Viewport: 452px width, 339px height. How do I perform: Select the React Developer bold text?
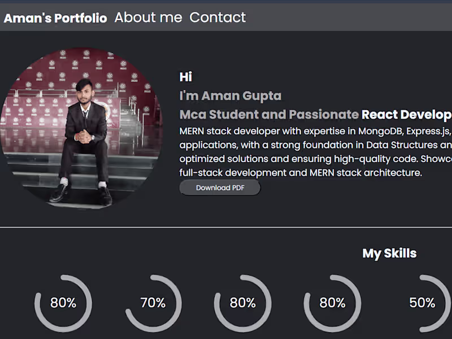click(407, 114)
